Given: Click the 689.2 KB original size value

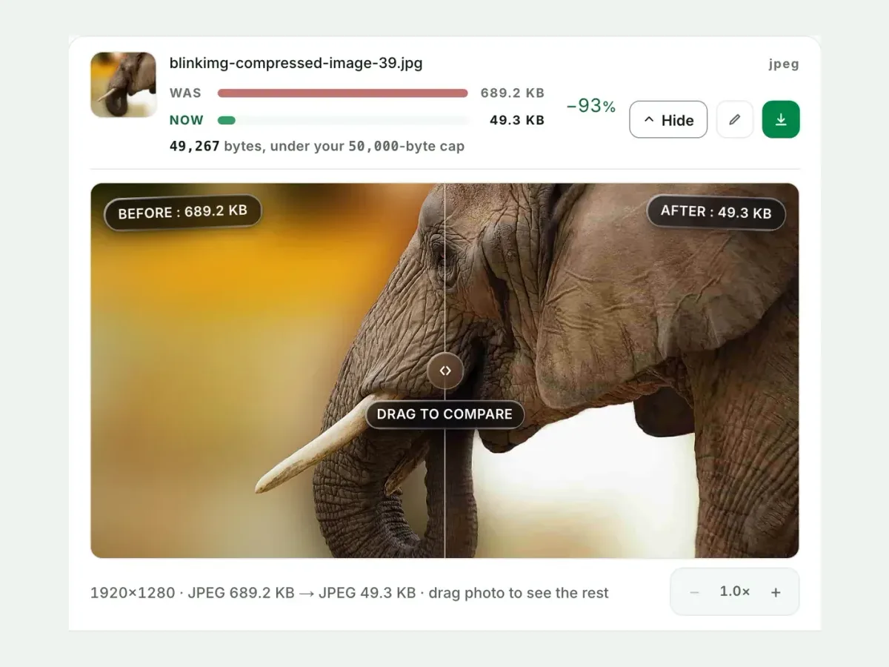Looking at the screenshot, I should coord(513,93).
